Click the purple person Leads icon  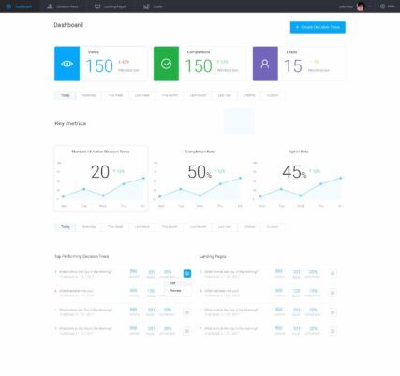point(265,64)
